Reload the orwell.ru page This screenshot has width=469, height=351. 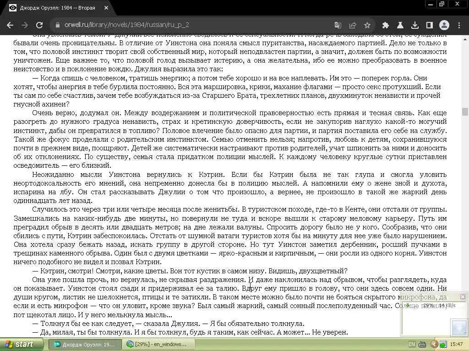coord(39,25)
